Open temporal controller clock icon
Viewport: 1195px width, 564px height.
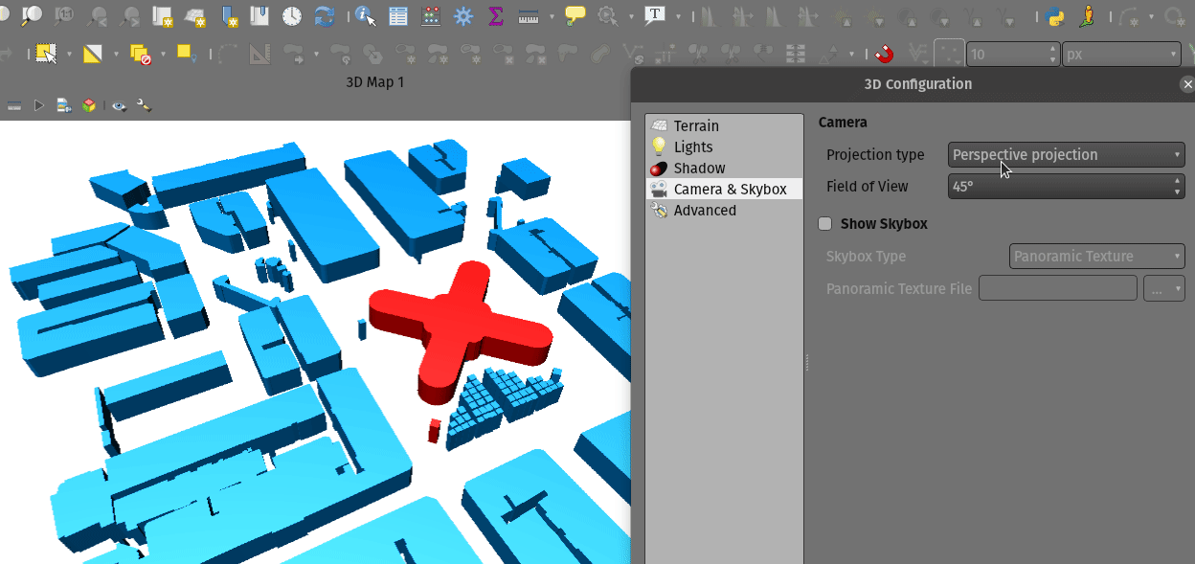coord(292,16)
